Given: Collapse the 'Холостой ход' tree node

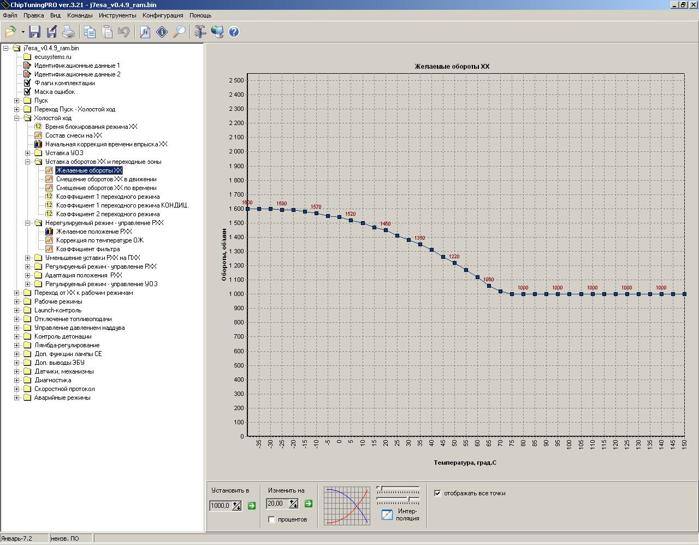Looking at the screenshot, I should pyautogui.click(x=16, y=118).
